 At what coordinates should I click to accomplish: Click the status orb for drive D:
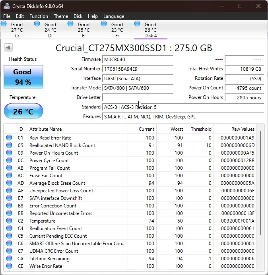37,23
